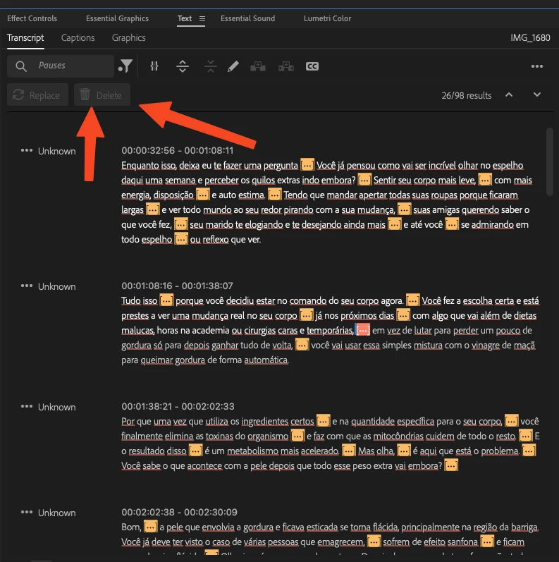Select the highlighted pause marker after "temporárias,"
This screenshot has height=562, width=559.
(362, 330)
